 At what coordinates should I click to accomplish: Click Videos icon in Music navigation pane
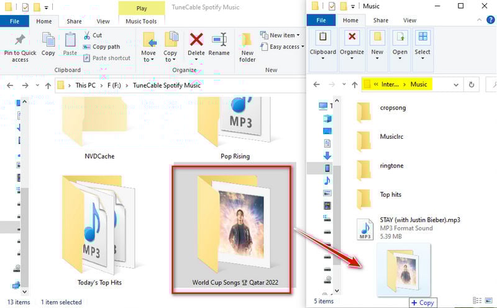pyautogui.click(x=327, y=205)
